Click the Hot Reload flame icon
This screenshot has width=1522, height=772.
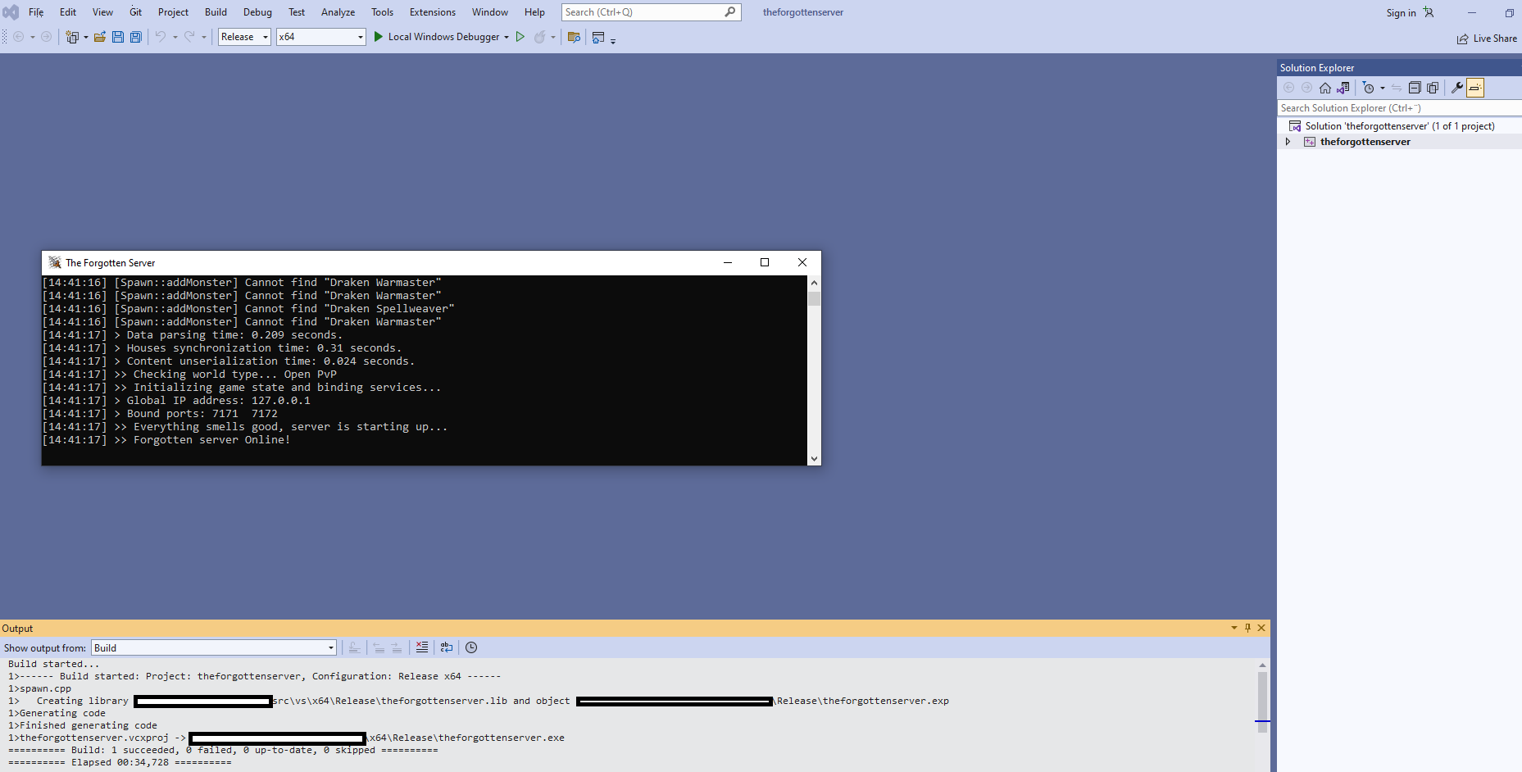point(539,37)
